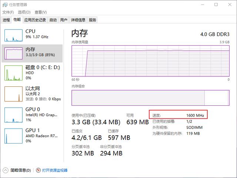Image resolution: width=237 pixels, height=178 pixels.
Task: Click the 内存组合 memory composition bar
Action: pyautogui.click(x=150, y=98)
